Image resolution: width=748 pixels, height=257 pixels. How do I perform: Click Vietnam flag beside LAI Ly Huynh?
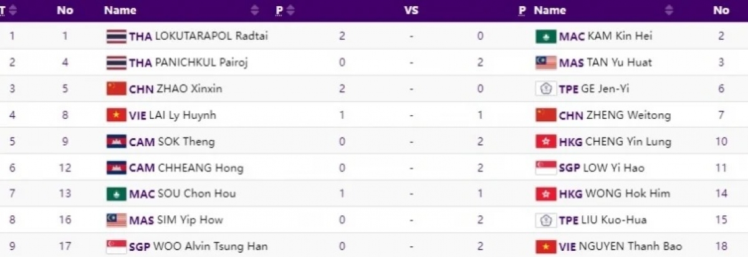[117, 115]
